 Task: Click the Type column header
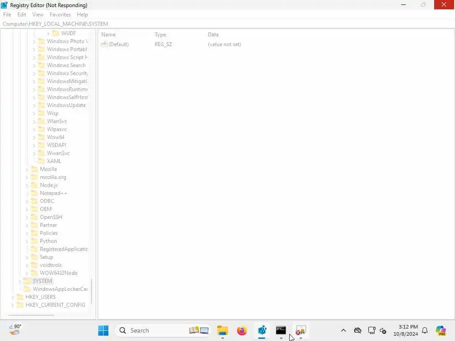pos(160,35)
